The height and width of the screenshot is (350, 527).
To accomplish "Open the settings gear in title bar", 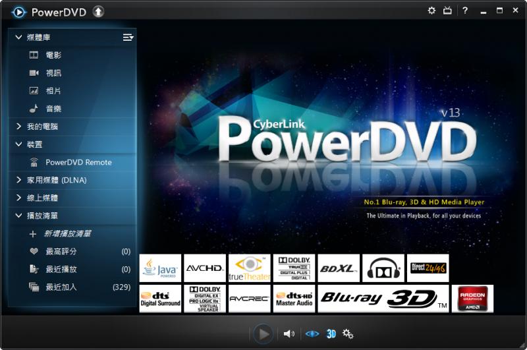I will point(431,11).
